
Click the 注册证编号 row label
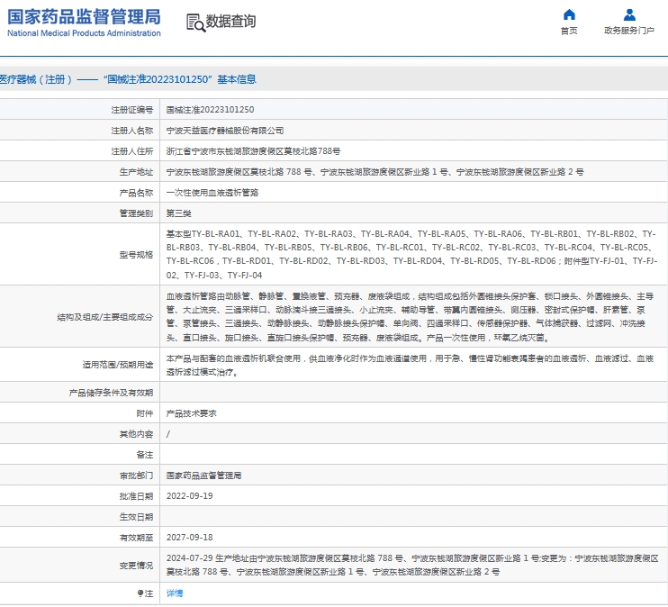132,110
